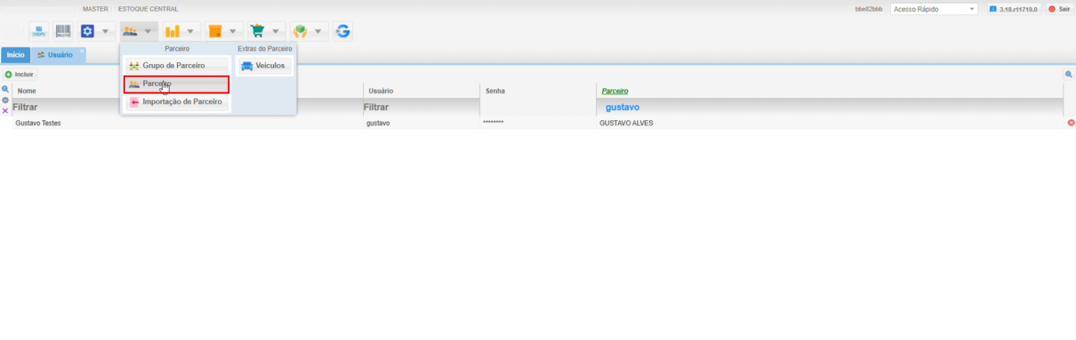The height and width of the screenshot is (340, 1076).
Task: Expand the dropdown arrow beside the shopping cart
Action: (275, 31)
